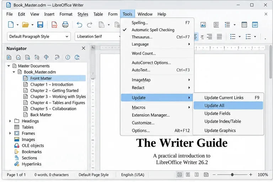Close the Navigator panel
273x182 pixels.
point(84,48)
